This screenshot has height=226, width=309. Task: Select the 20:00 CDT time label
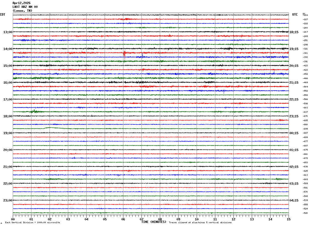coord(8,150)
